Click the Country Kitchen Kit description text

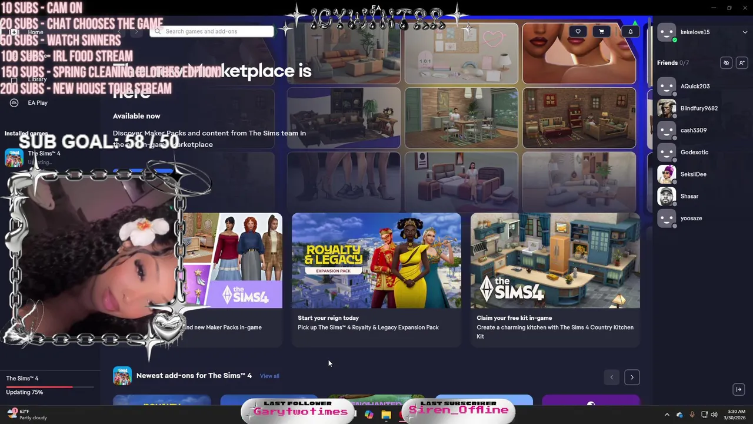pos(555,332)
